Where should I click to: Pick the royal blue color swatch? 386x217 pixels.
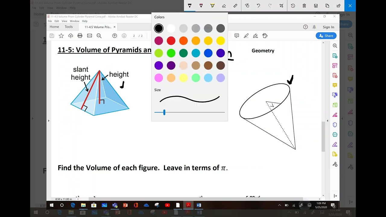pos(208,53)
